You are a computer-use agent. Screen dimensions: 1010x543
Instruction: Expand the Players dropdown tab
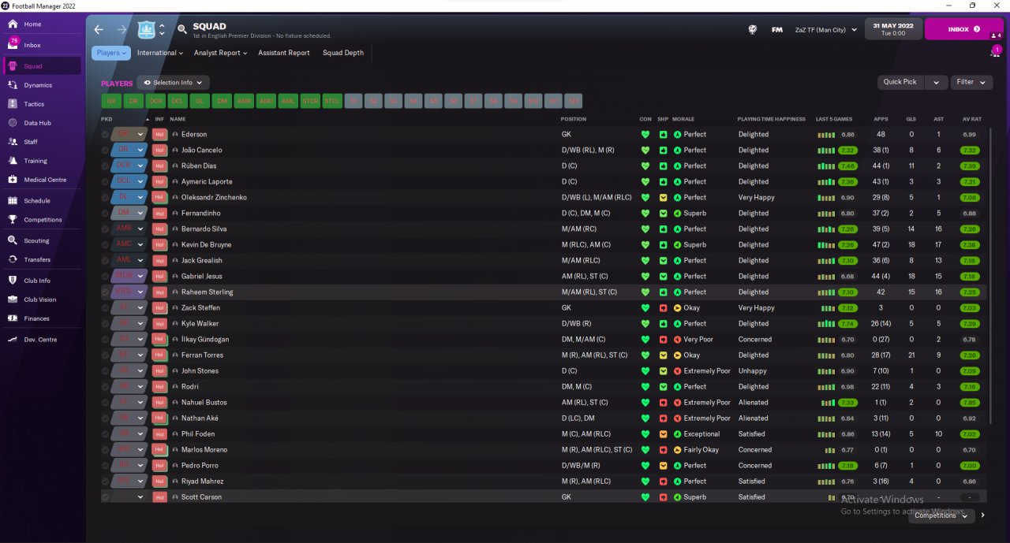pos(111,53)
